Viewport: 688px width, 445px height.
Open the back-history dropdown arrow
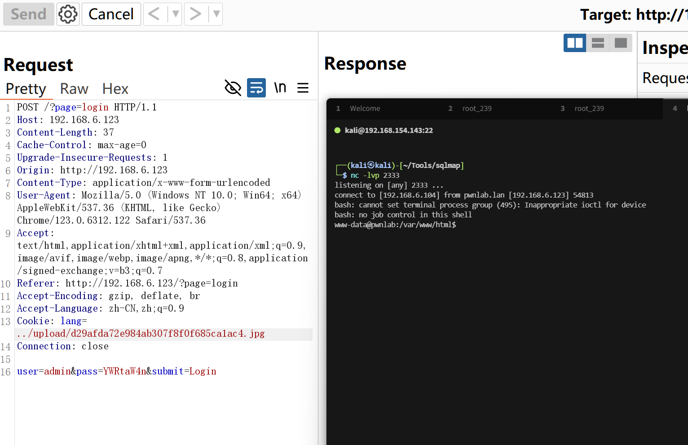[x=175, y=14]
